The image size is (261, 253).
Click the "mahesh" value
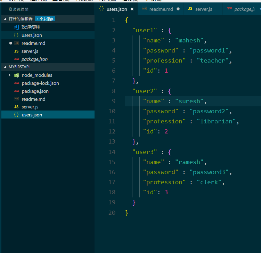coord(189,40)
